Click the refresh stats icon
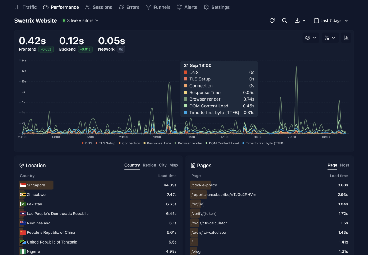 [x=272, y=21]
